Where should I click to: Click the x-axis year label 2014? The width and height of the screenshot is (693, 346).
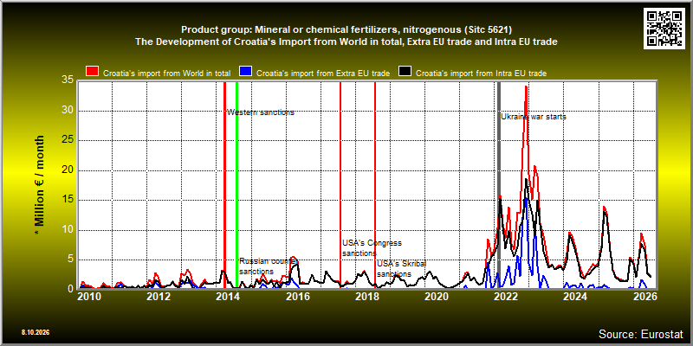(x=228, y=297)
